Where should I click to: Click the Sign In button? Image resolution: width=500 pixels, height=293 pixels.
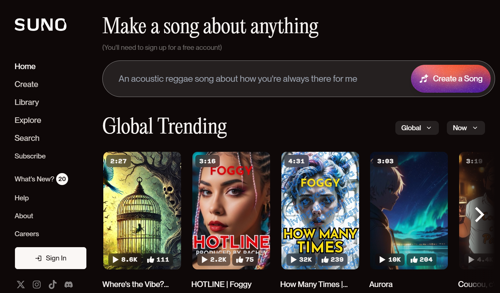50,258
